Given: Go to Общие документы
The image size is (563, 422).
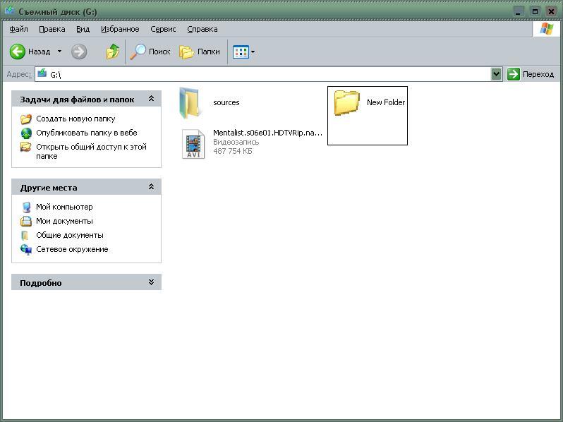Looking at the screenshot, I should click(70, 235).
